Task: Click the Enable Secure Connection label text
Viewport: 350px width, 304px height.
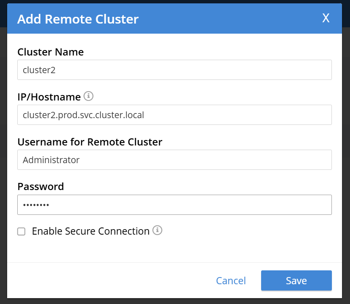Action: click(91, 231)
